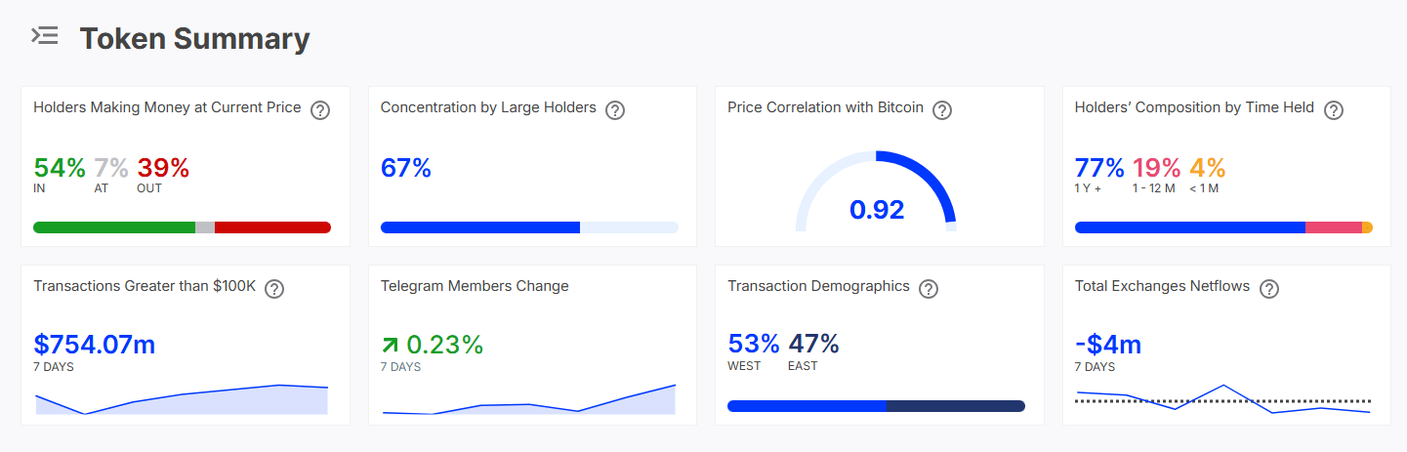The height and width of the screenshot is (452, 1407).
Task: Click the Concentration by Large Holders progress bar
Action: click(529, 227)
